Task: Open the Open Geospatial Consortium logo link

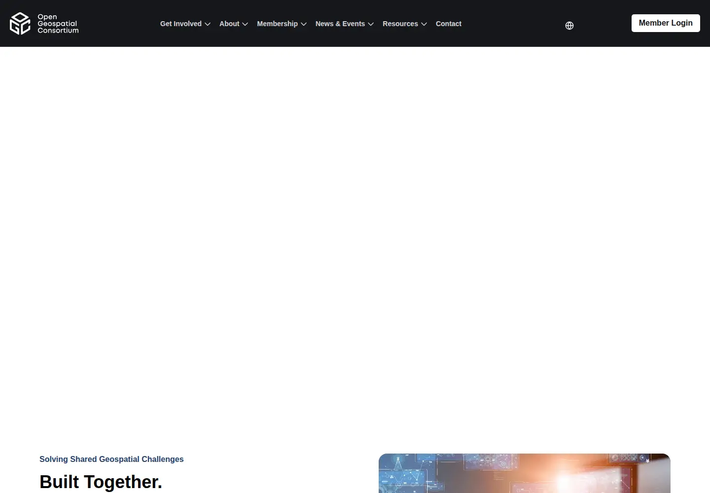Action: [x=44, y=24]
